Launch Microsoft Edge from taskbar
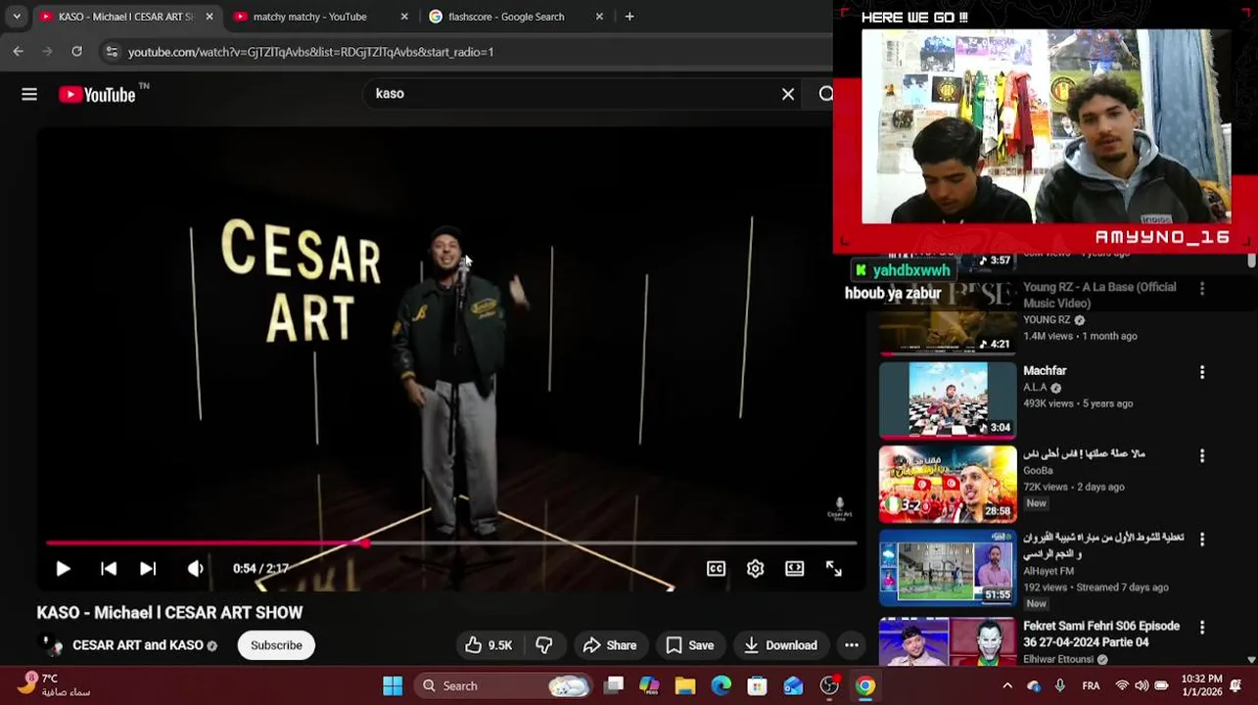Viewport: 1258px width, 705px height. pos(722,685)
